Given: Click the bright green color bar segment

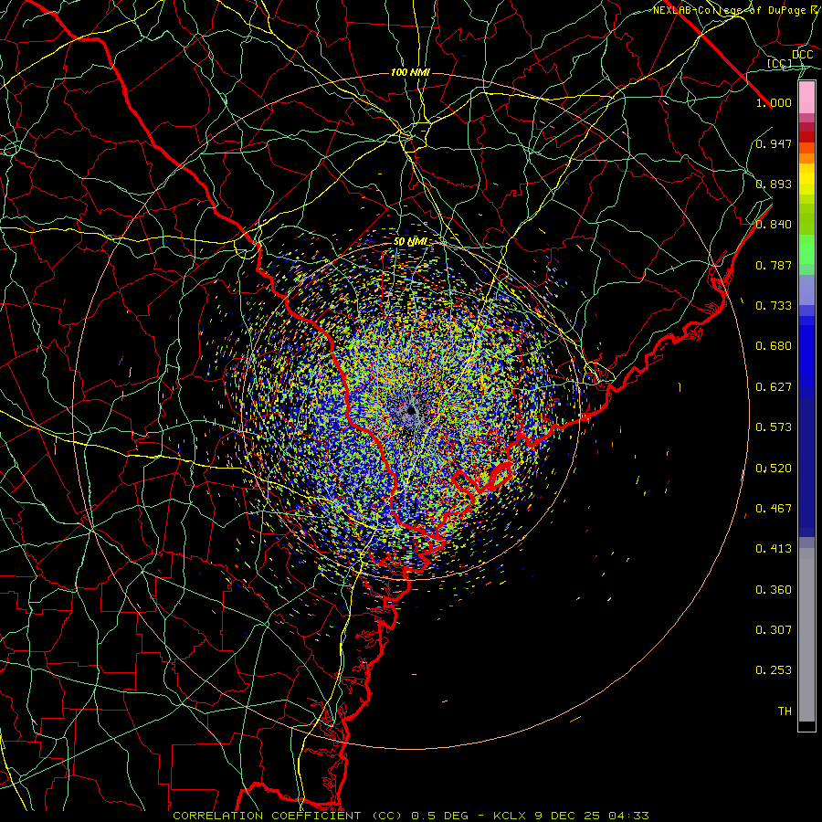Looking at the screenshot, I should pyautogui.click(x=806, y=249).
